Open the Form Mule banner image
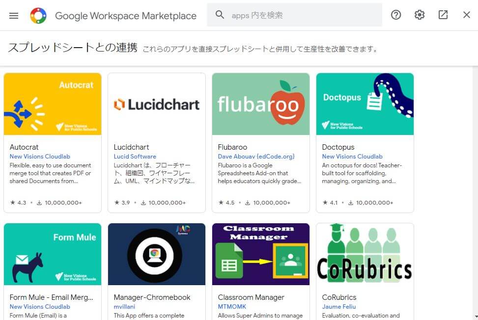The width and height of the screenshot is (478, 320). [53, 254]
